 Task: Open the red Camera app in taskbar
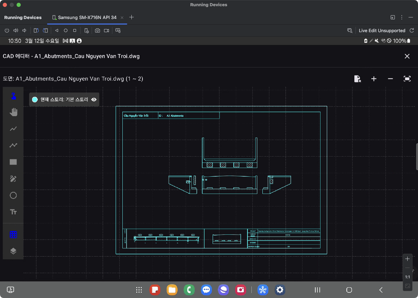click(240, 290)
